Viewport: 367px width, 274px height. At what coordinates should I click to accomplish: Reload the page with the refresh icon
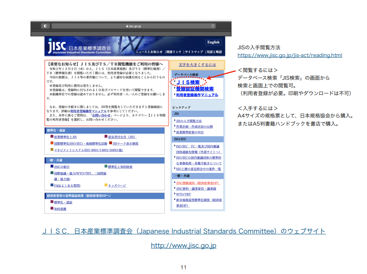coord(213,26)
